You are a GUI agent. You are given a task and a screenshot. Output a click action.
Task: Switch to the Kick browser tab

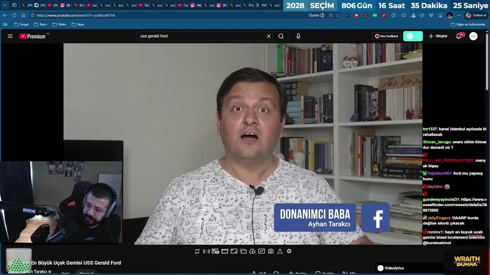[79, 5]
